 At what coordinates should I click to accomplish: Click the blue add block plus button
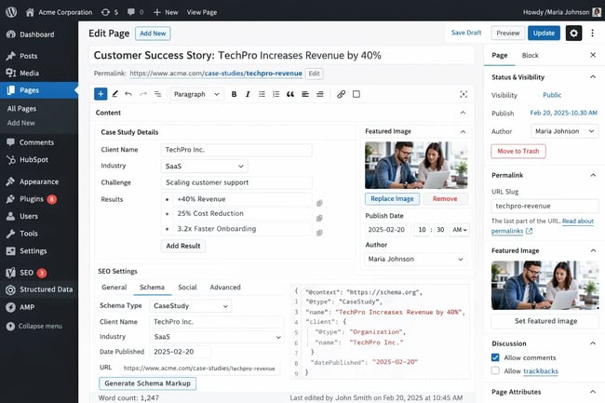click(101, 94)
